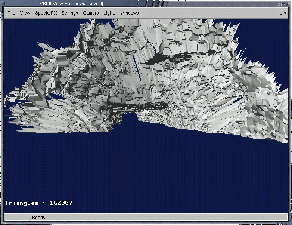Open the Lights menu

tap(109, 13)
